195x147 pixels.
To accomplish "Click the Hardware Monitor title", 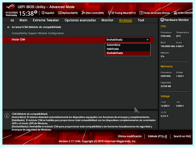I will click(176, 20).
